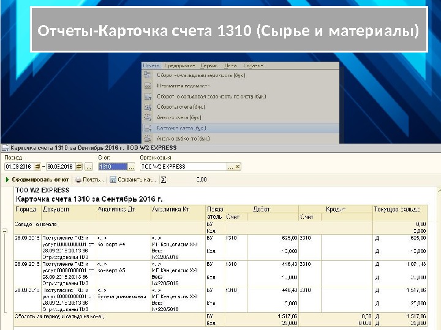Click the report window title icon

pos(5,148)
